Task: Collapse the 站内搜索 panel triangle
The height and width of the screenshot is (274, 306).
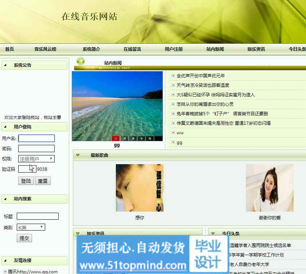Action: click(5, 199)
